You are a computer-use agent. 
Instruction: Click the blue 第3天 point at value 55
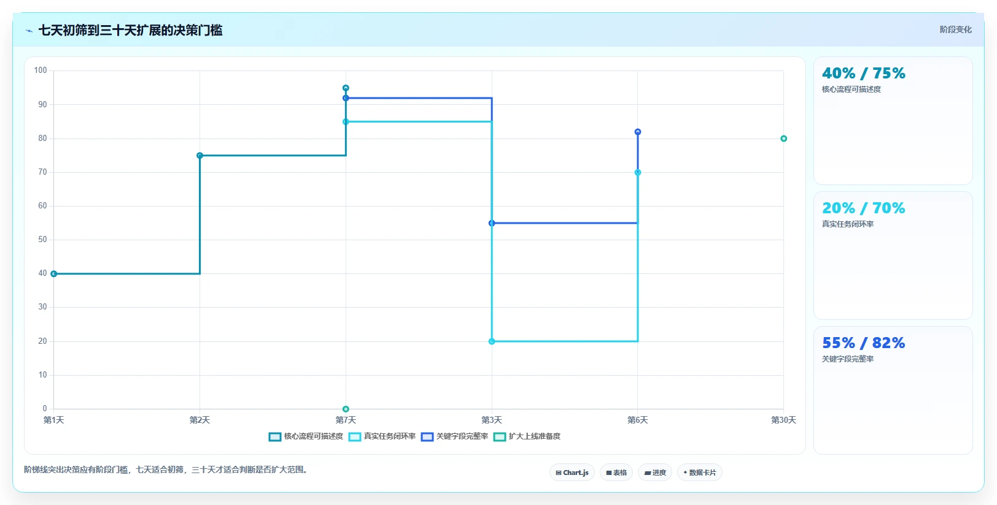(x=492, y=223)
